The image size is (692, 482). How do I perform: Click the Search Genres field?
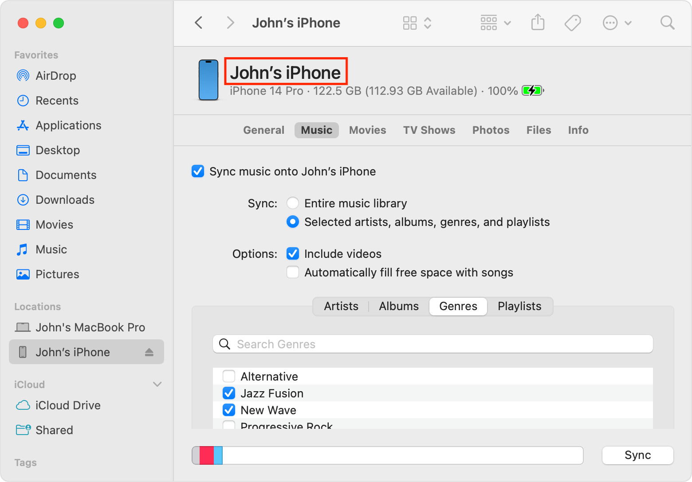432,344
